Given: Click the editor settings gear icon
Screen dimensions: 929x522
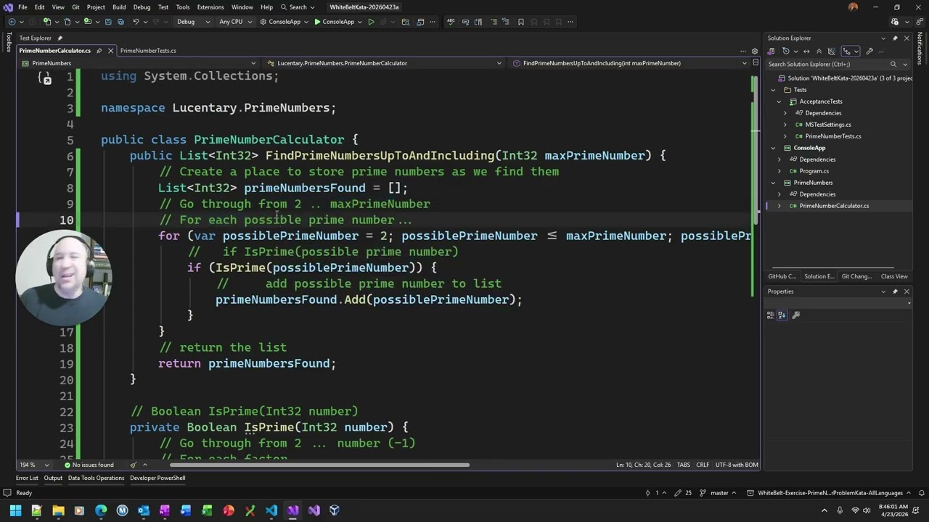Looking at the screenshot, I should click(x=755, y=51).
